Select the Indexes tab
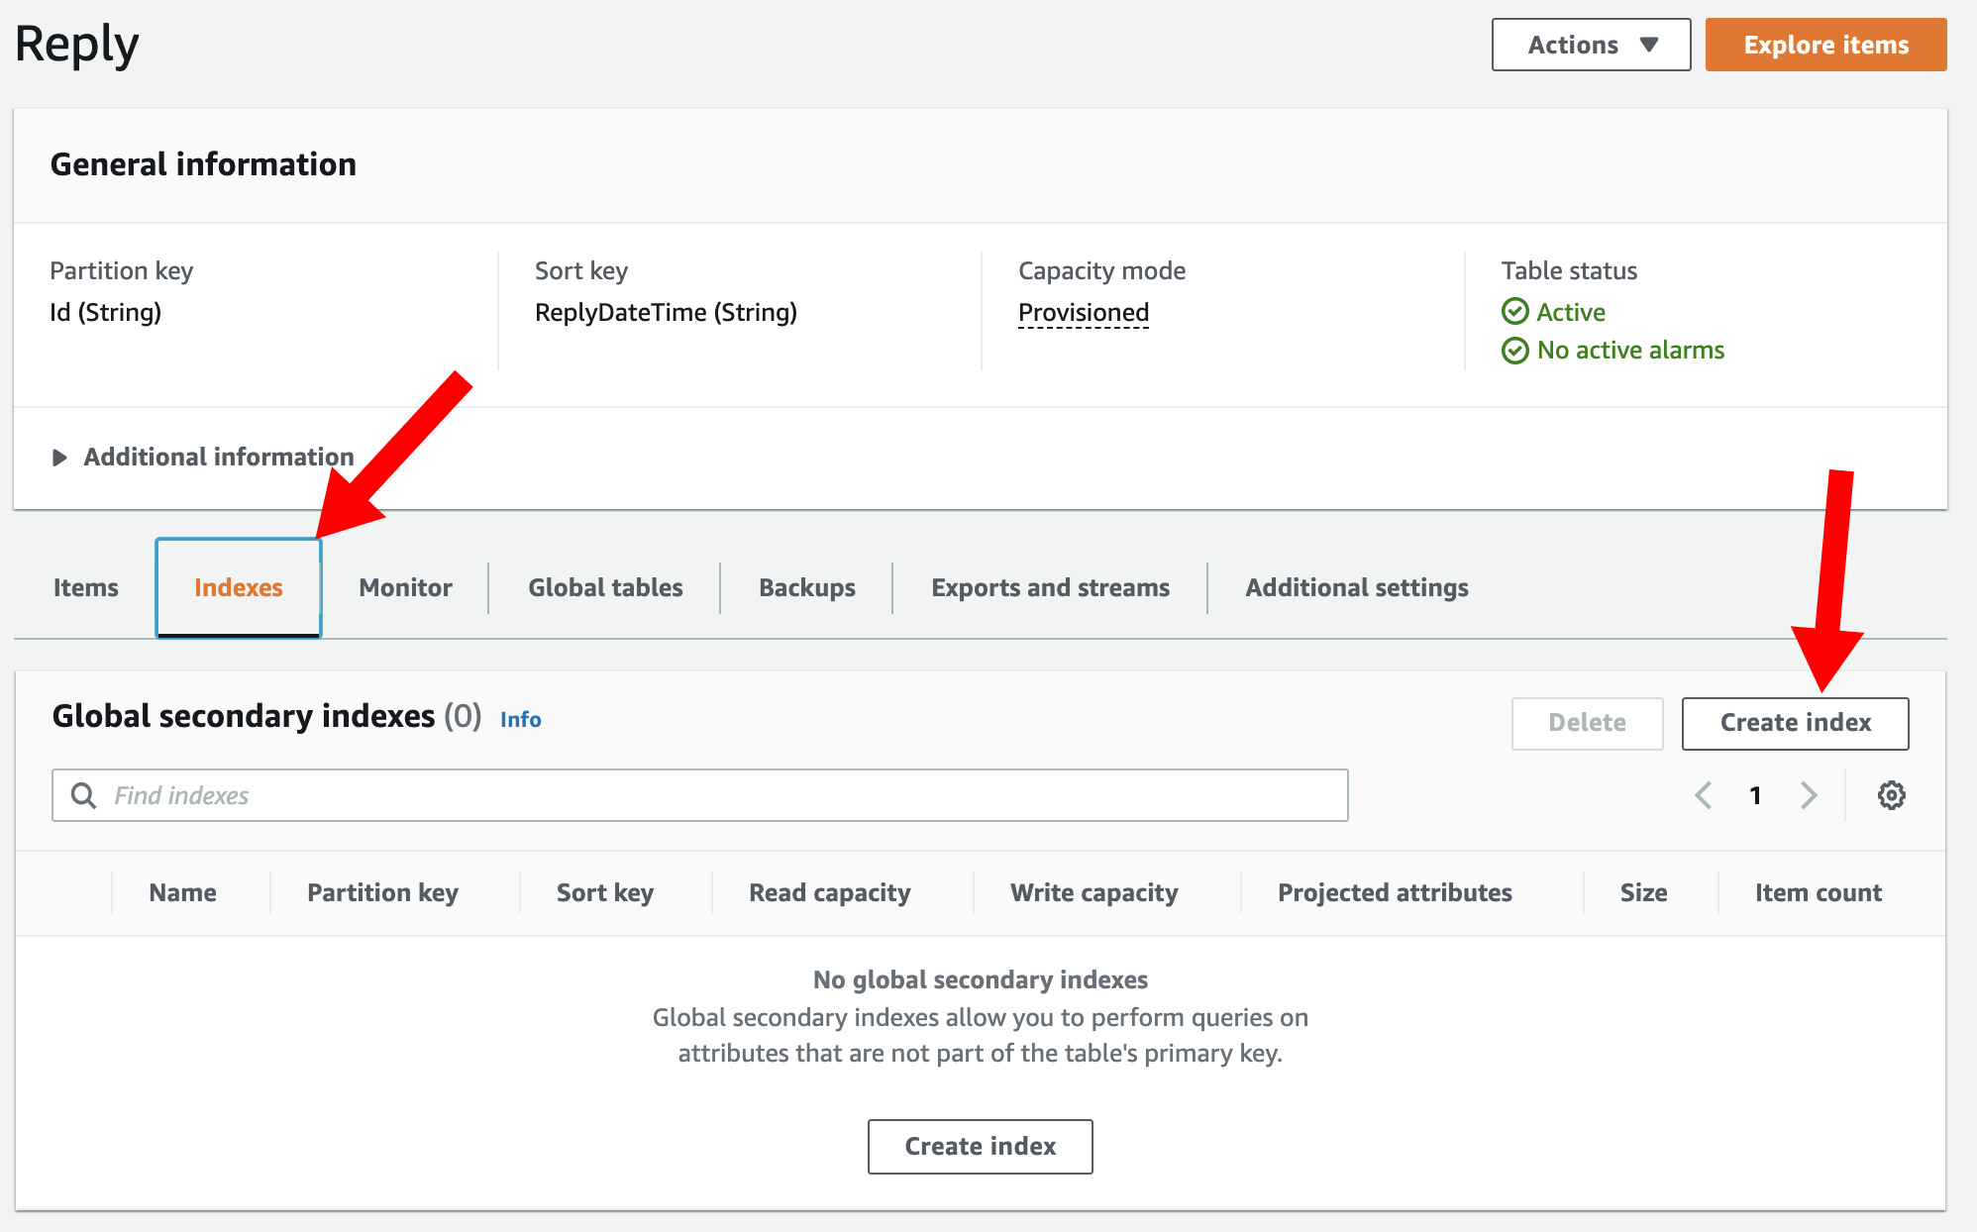This screenshot has height=1232, width=1977. (x=239, y=587)
